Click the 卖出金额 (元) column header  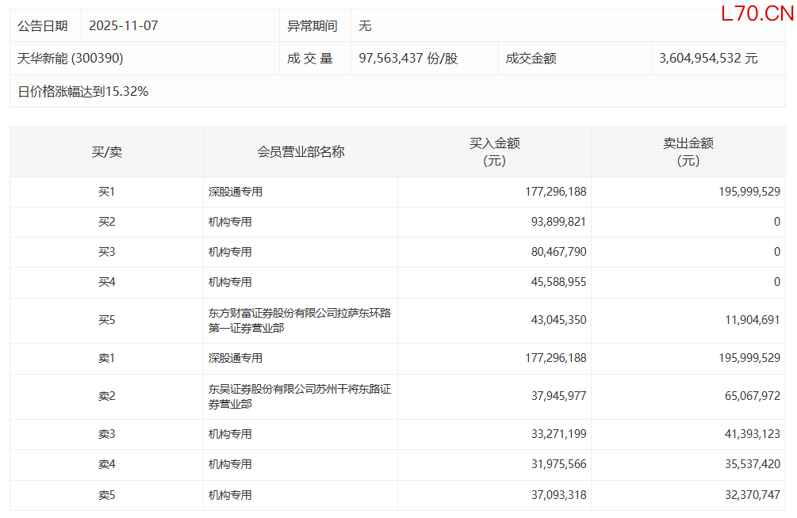[688, 152]
